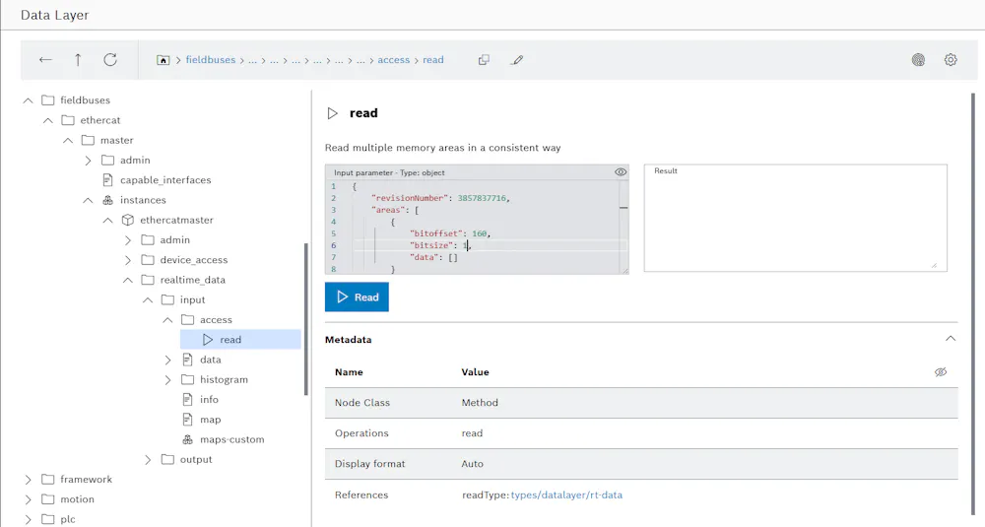The image size is (985, 527).
Task: Expand the device_access node
Action: point(128,260)
